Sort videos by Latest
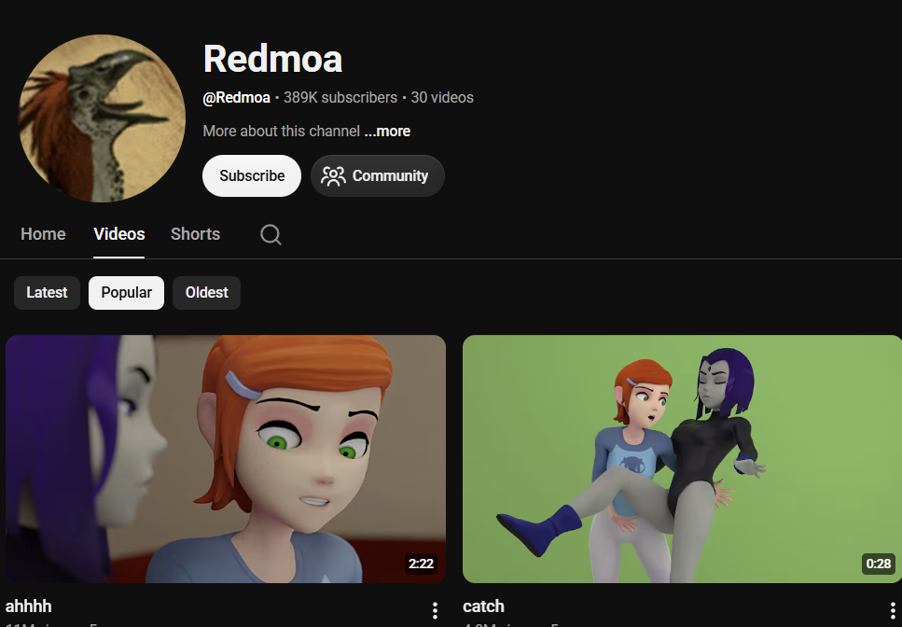902x627 pixels. click(x=47, y=293)
